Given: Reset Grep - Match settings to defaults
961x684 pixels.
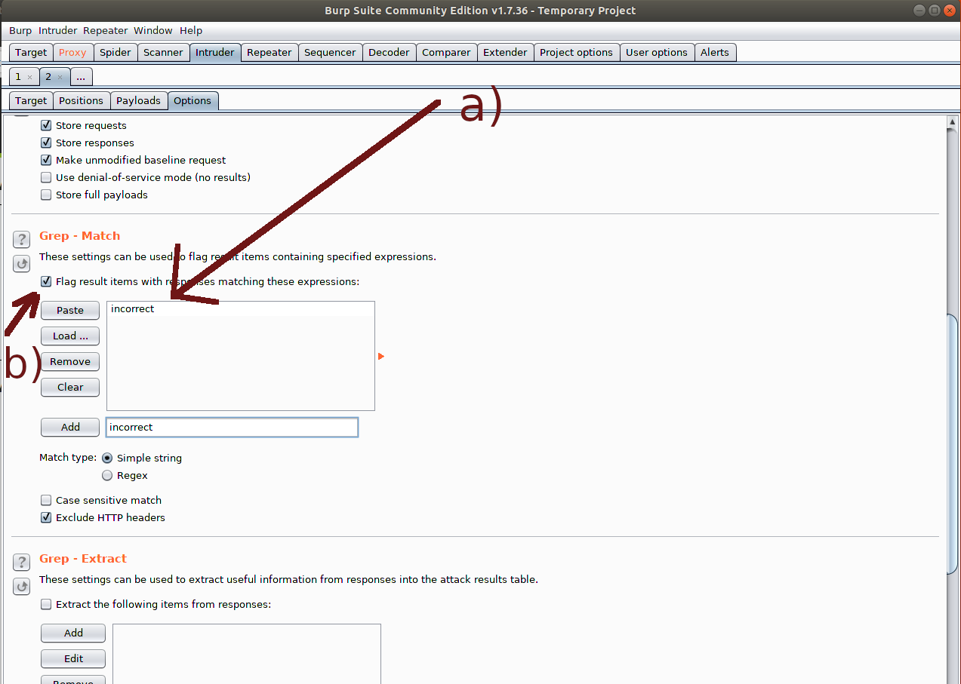Looking at the screenshot, I should tap(22, 264).
